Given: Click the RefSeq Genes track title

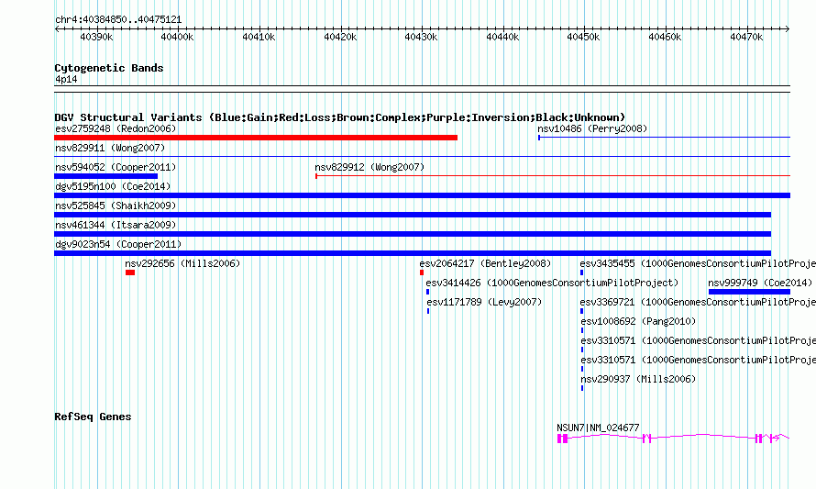Looking at the screenshot, I should tap(93, 417).
